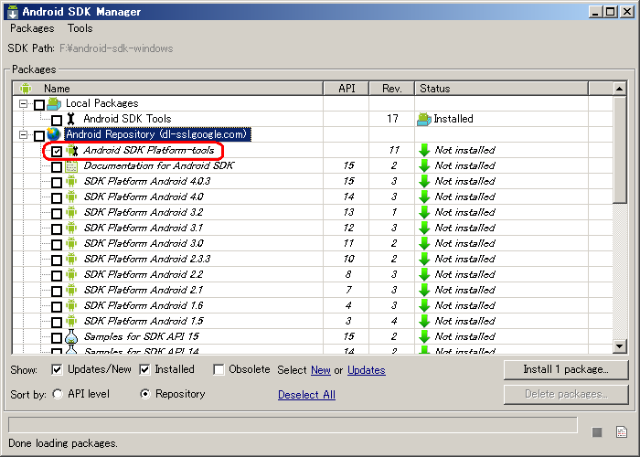
Task: Click the SDK Platform Android 3.2 robot icon
Action: pyautogui.click(x=71, y=212)
